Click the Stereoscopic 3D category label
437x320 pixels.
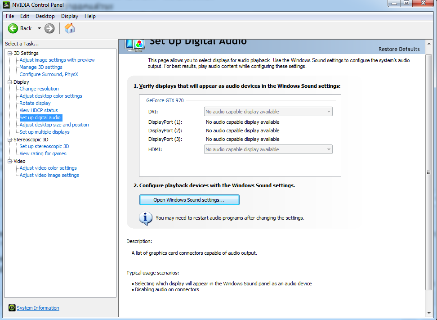point(31,140)
